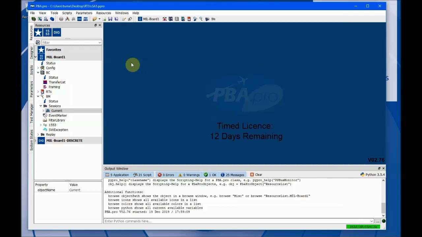Expand the MIL-Board1-DISCRETE node
Screen dimensions: 422x237
pos(35,141)
